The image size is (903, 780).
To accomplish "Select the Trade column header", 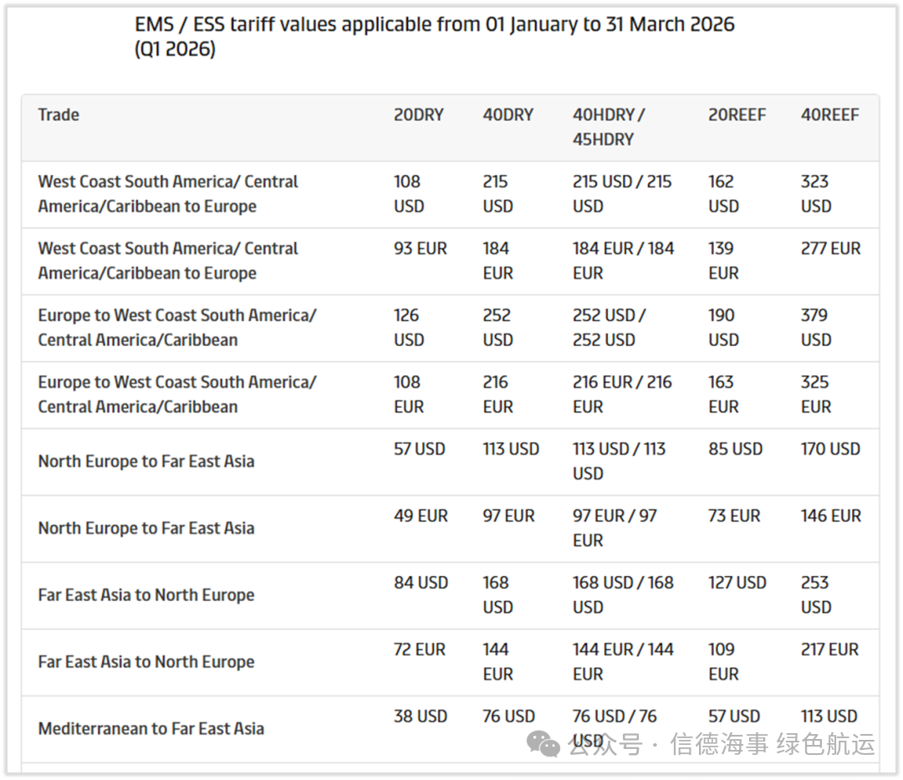I will 59,115.
